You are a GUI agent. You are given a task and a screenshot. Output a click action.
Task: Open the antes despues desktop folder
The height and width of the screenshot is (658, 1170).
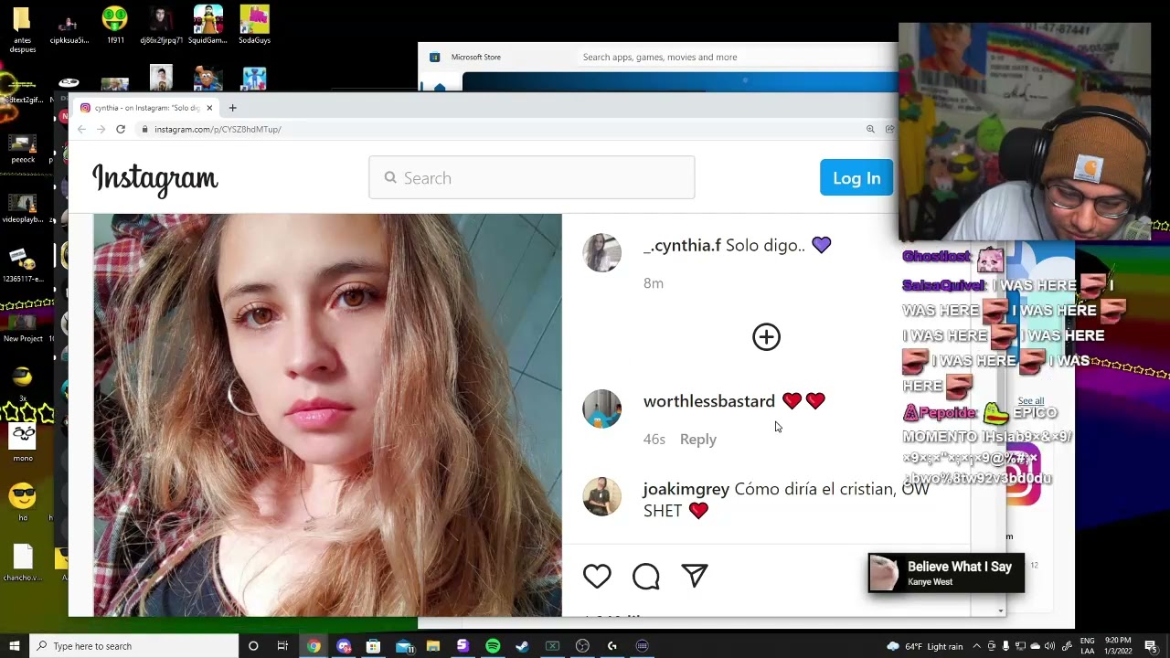click(x=22, y=28)
